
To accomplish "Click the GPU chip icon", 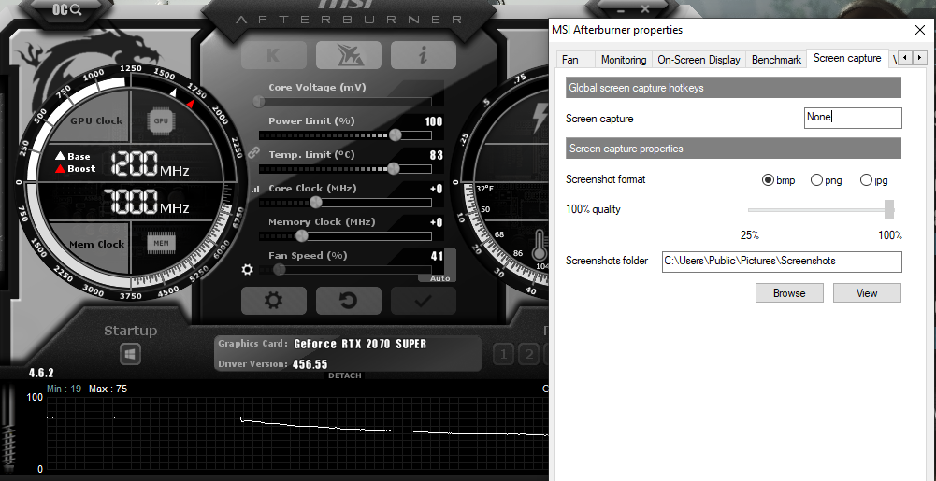I will [x=161, y=120].
